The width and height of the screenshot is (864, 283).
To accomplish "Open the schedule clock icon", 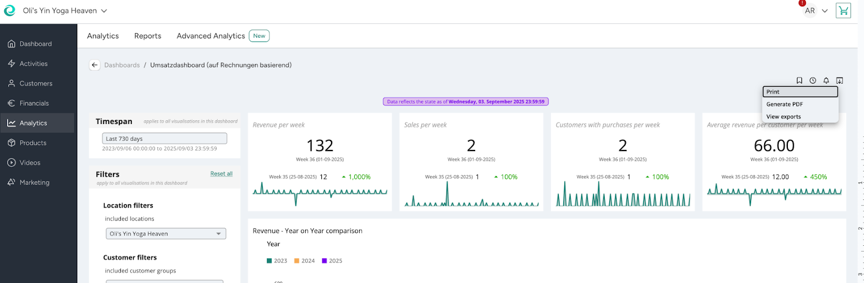I will pos(813,80).
